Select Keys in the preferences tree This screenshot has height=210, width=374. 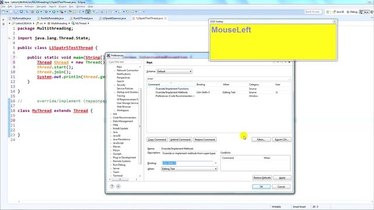click(119, 67)
